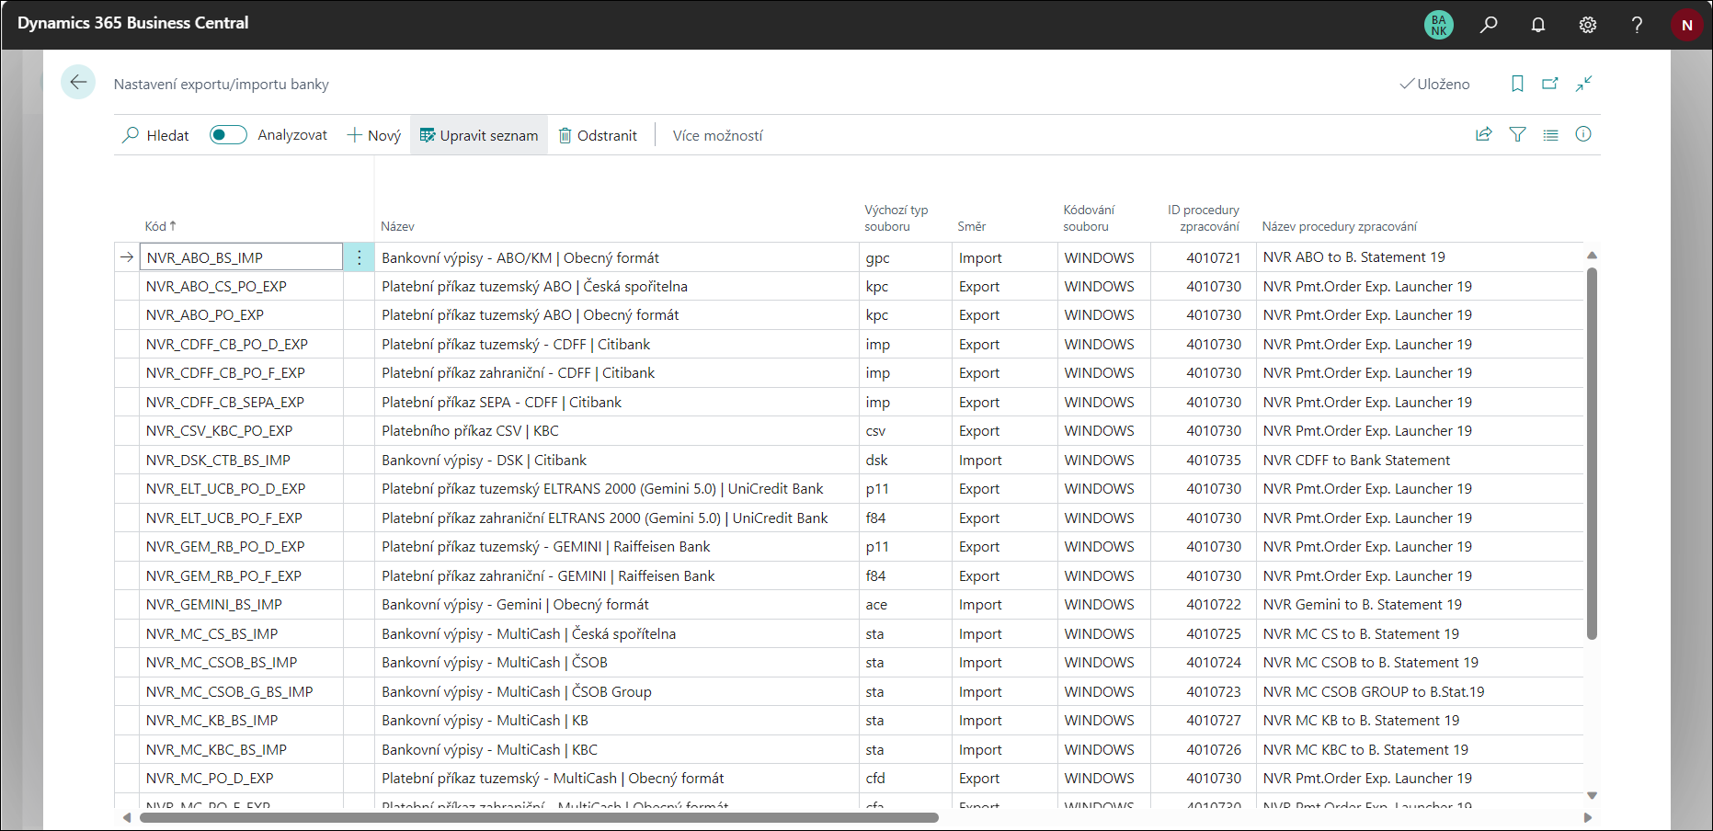Collapse the page with the shrink icon
The height and width of the screenshot is (831, 1713).
[1583, 84]
